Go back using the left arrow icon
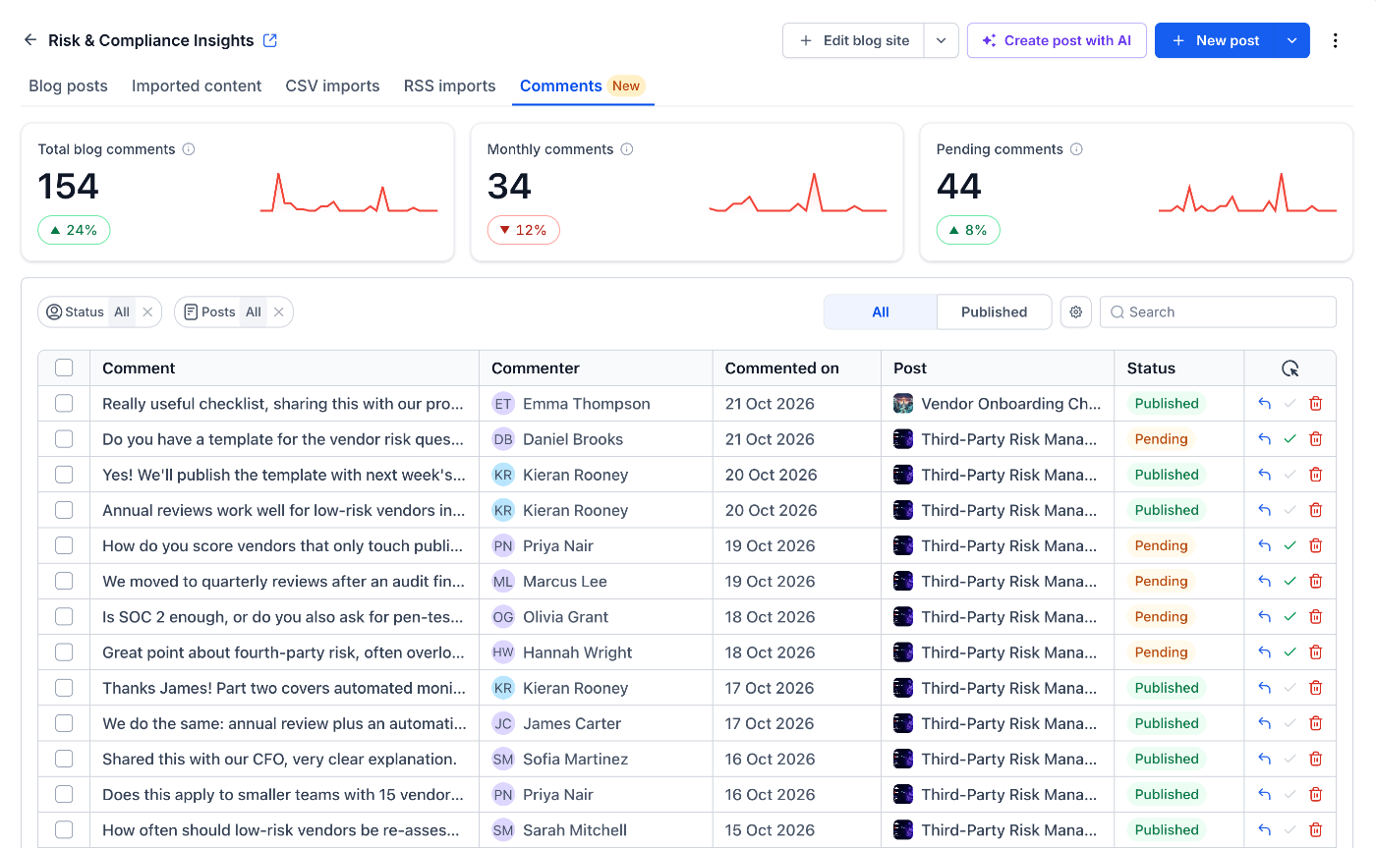 click(x=30, y=40)
